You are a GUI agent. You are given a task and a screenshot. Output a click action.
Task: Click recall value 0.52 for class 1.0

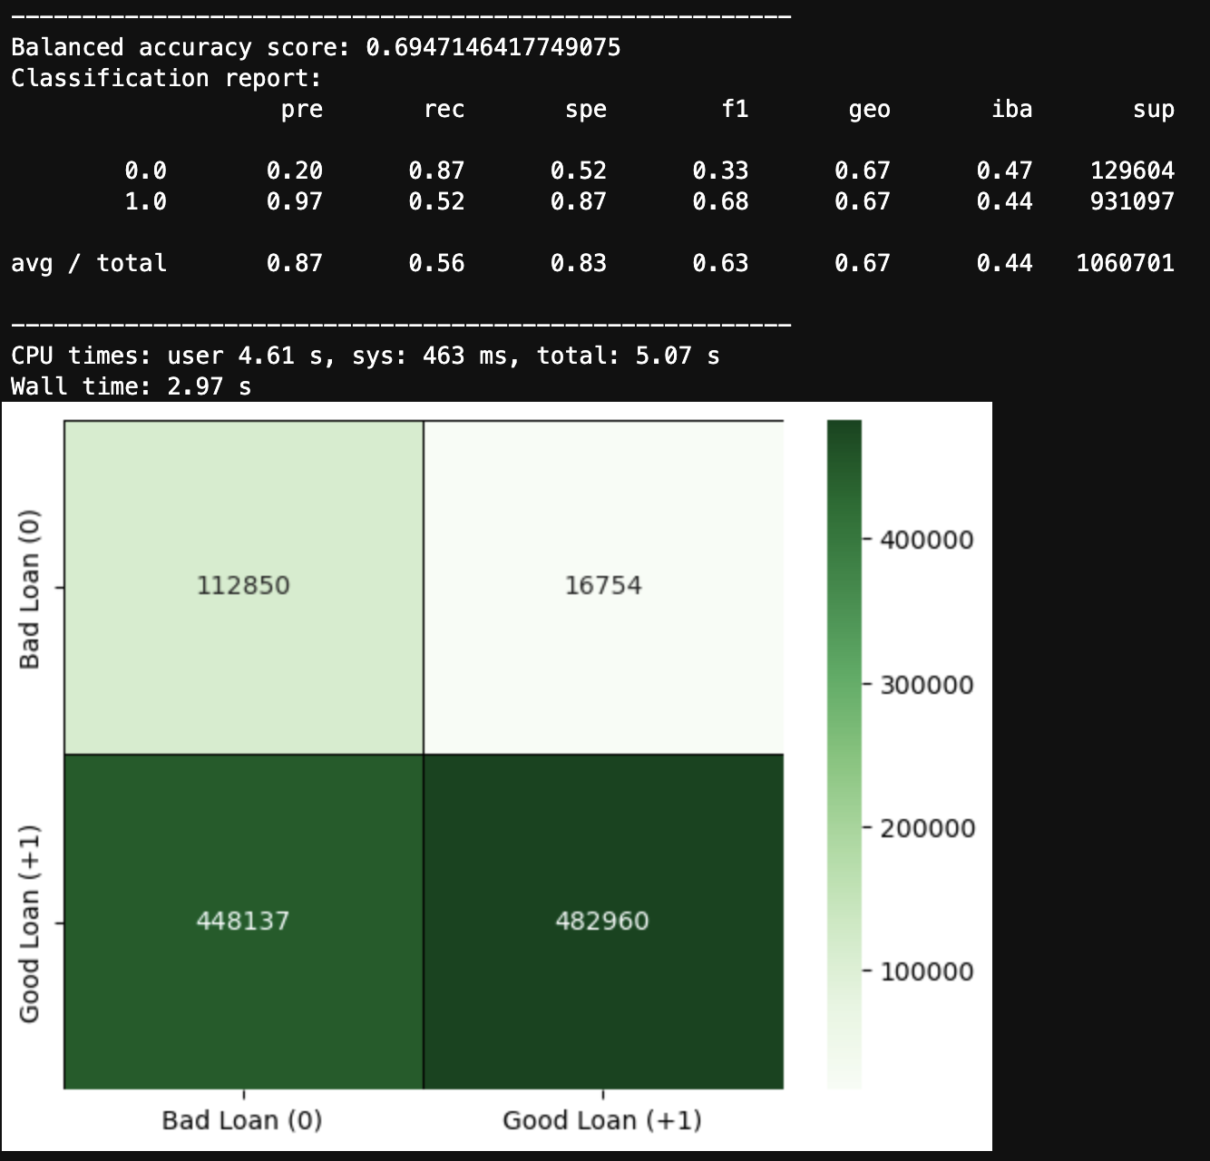(436, 201)
